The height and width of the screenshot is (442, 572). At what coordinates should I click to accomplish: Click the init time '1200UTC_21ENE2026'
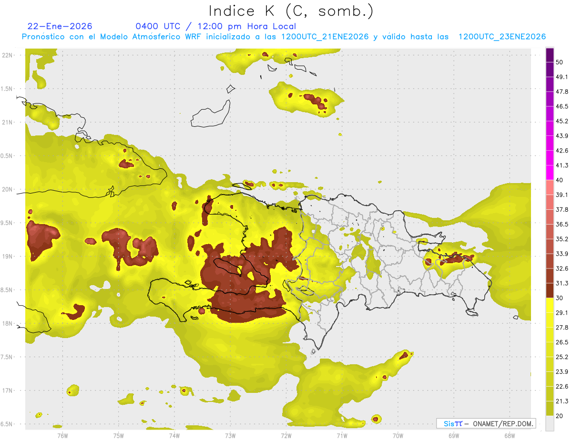[x=325, y=37]
